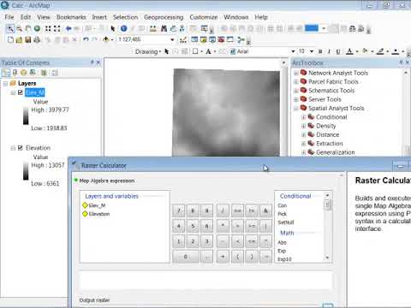
Task: Expand the Conditional toolset
Action: tap(304, 117)
